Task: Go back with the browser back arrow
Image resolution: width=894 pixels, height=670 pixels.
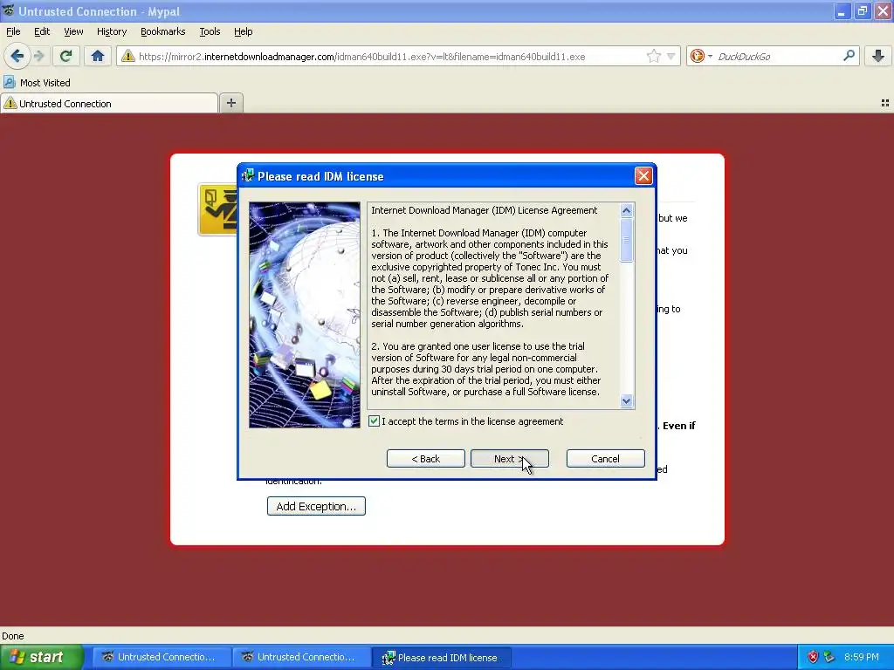Action: click(x=17, y=56)
